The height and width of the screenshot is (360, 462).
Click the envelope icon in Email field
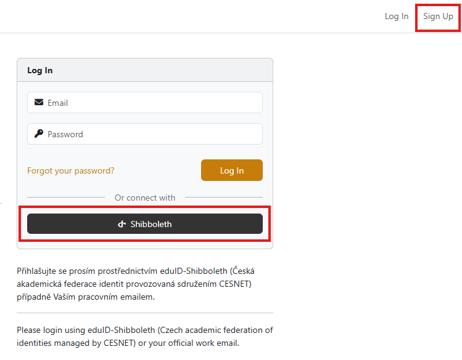39,102
